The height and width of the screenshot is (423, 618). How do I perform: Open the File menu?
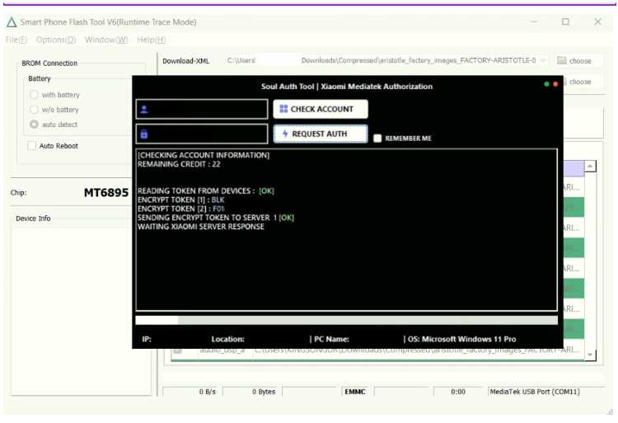[16, 40]
